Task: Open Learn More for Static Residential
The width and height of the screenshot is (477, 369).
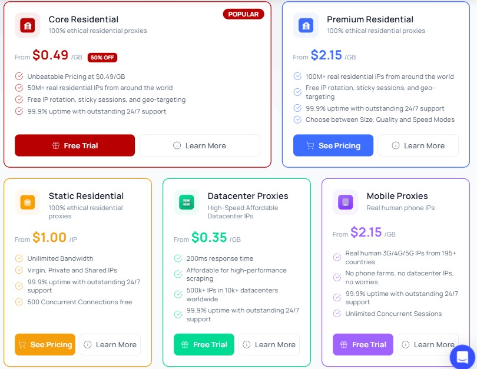Action: (x=110, y=344)
